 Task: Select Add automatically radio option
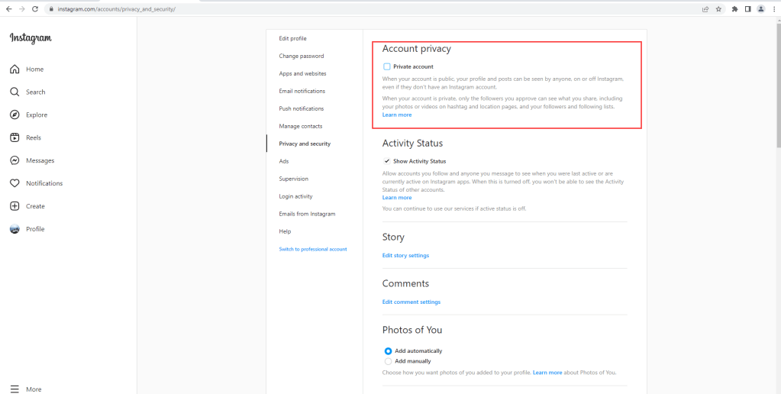tap(388, 351)
